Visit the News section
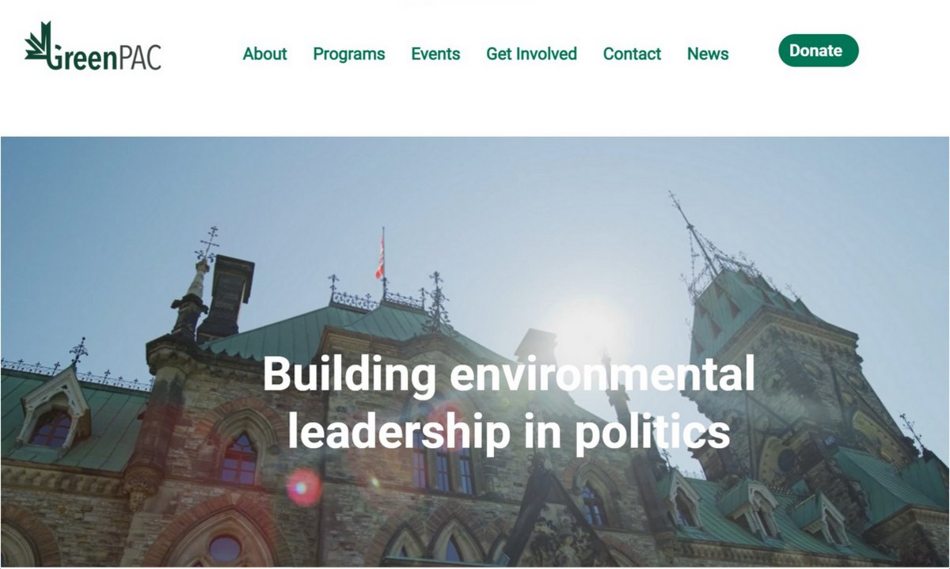 [x=708, y=54]
